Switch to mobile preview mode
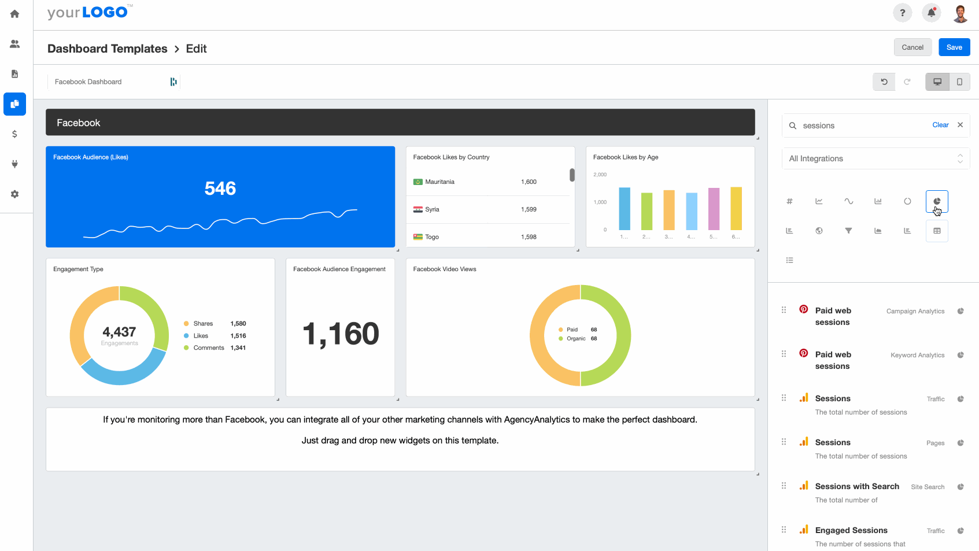This screenshot has height=551, width=979. [959, 82]
